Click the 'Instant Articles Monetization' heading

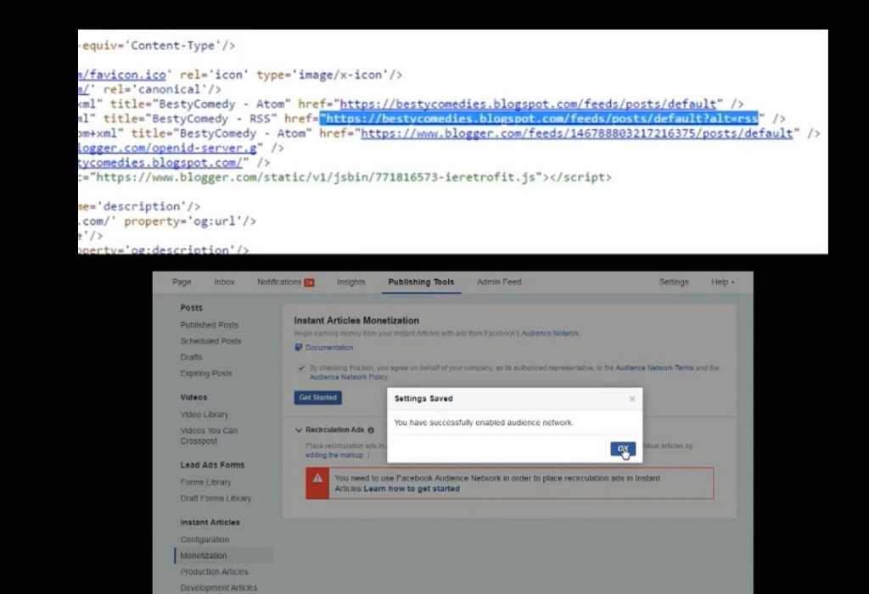[x=356, y=320]
